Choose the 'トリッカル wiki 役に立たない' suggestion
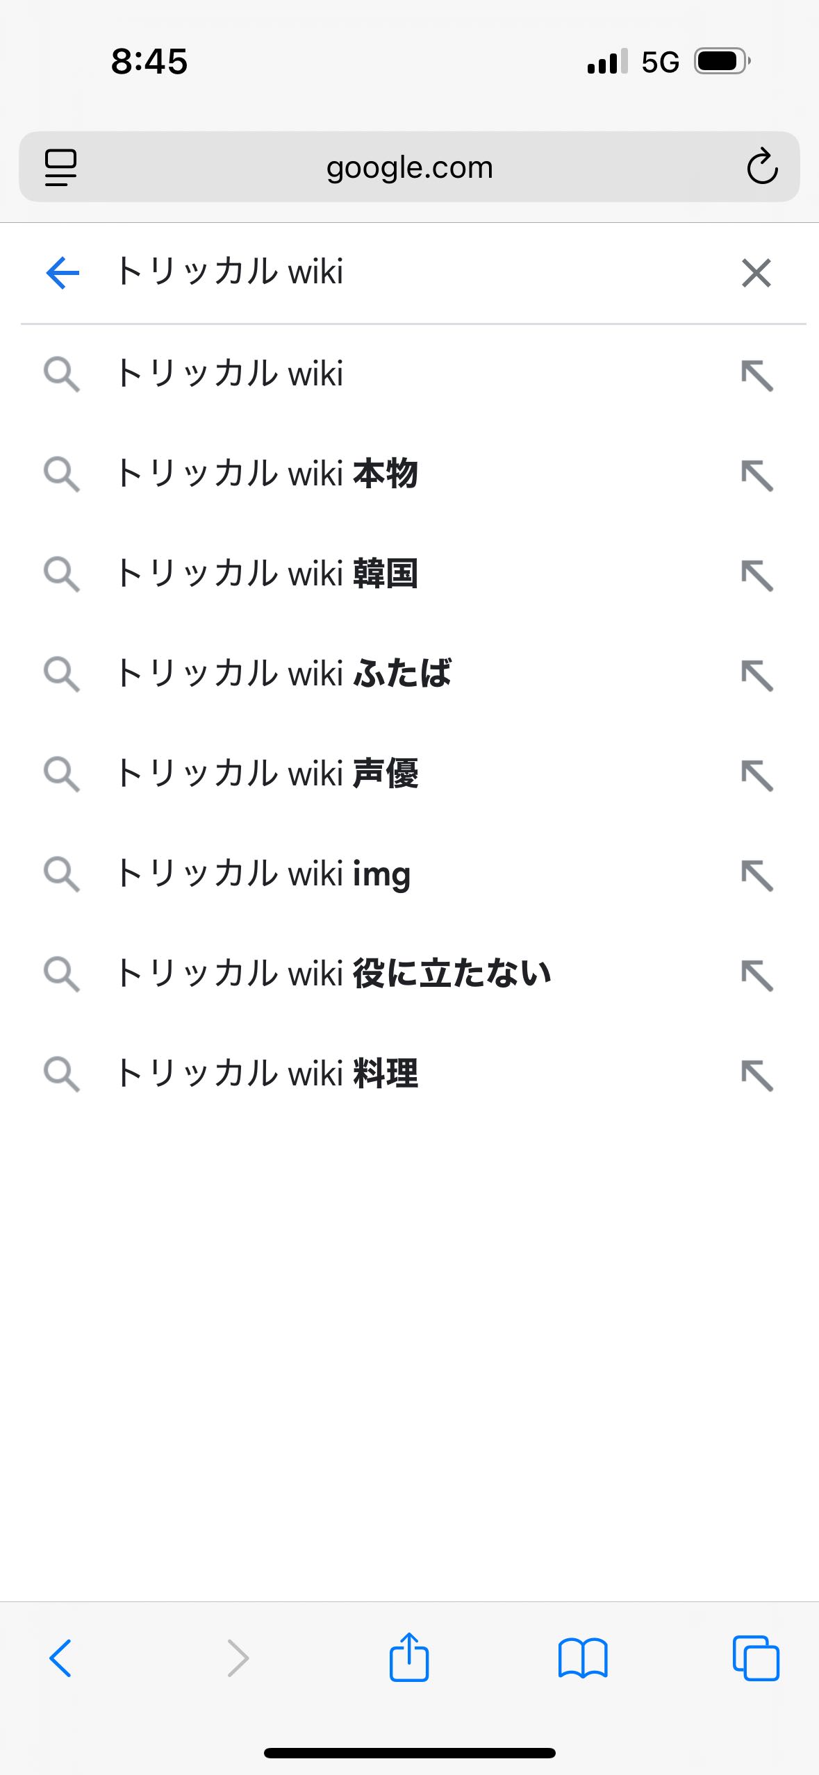 click(333, 974)
